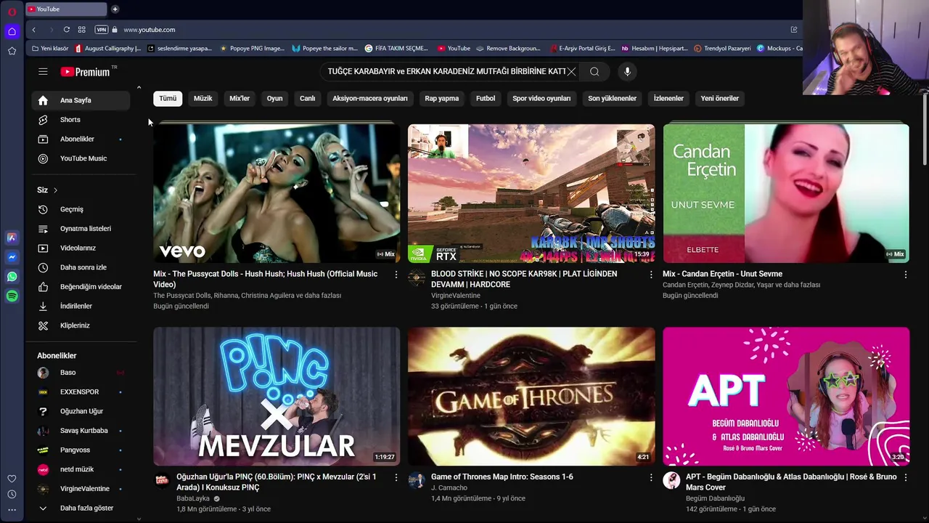
Task: Select the Canlı filter chip
Action: (x=308, y=98)
